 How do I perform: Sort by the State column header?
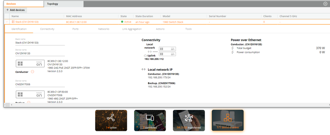(123, 16)
